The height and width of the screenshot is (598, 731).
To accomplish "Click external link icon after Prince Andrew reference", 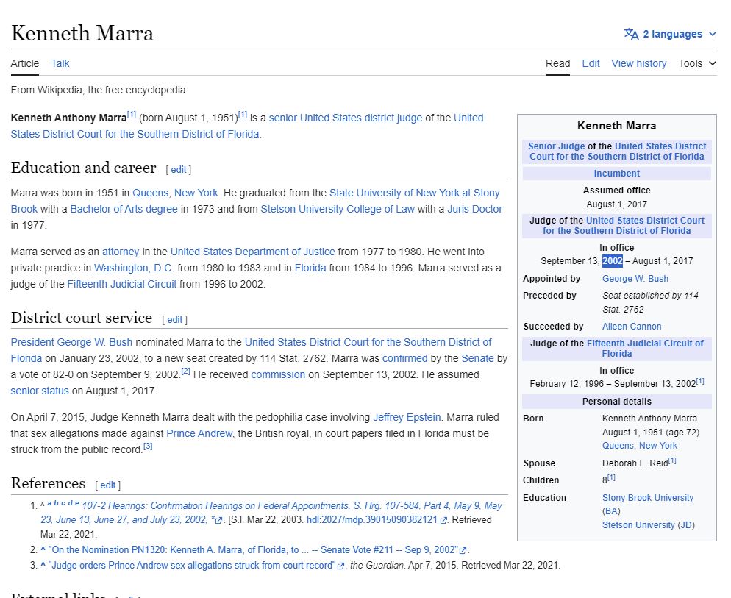I will pos(340,566).
